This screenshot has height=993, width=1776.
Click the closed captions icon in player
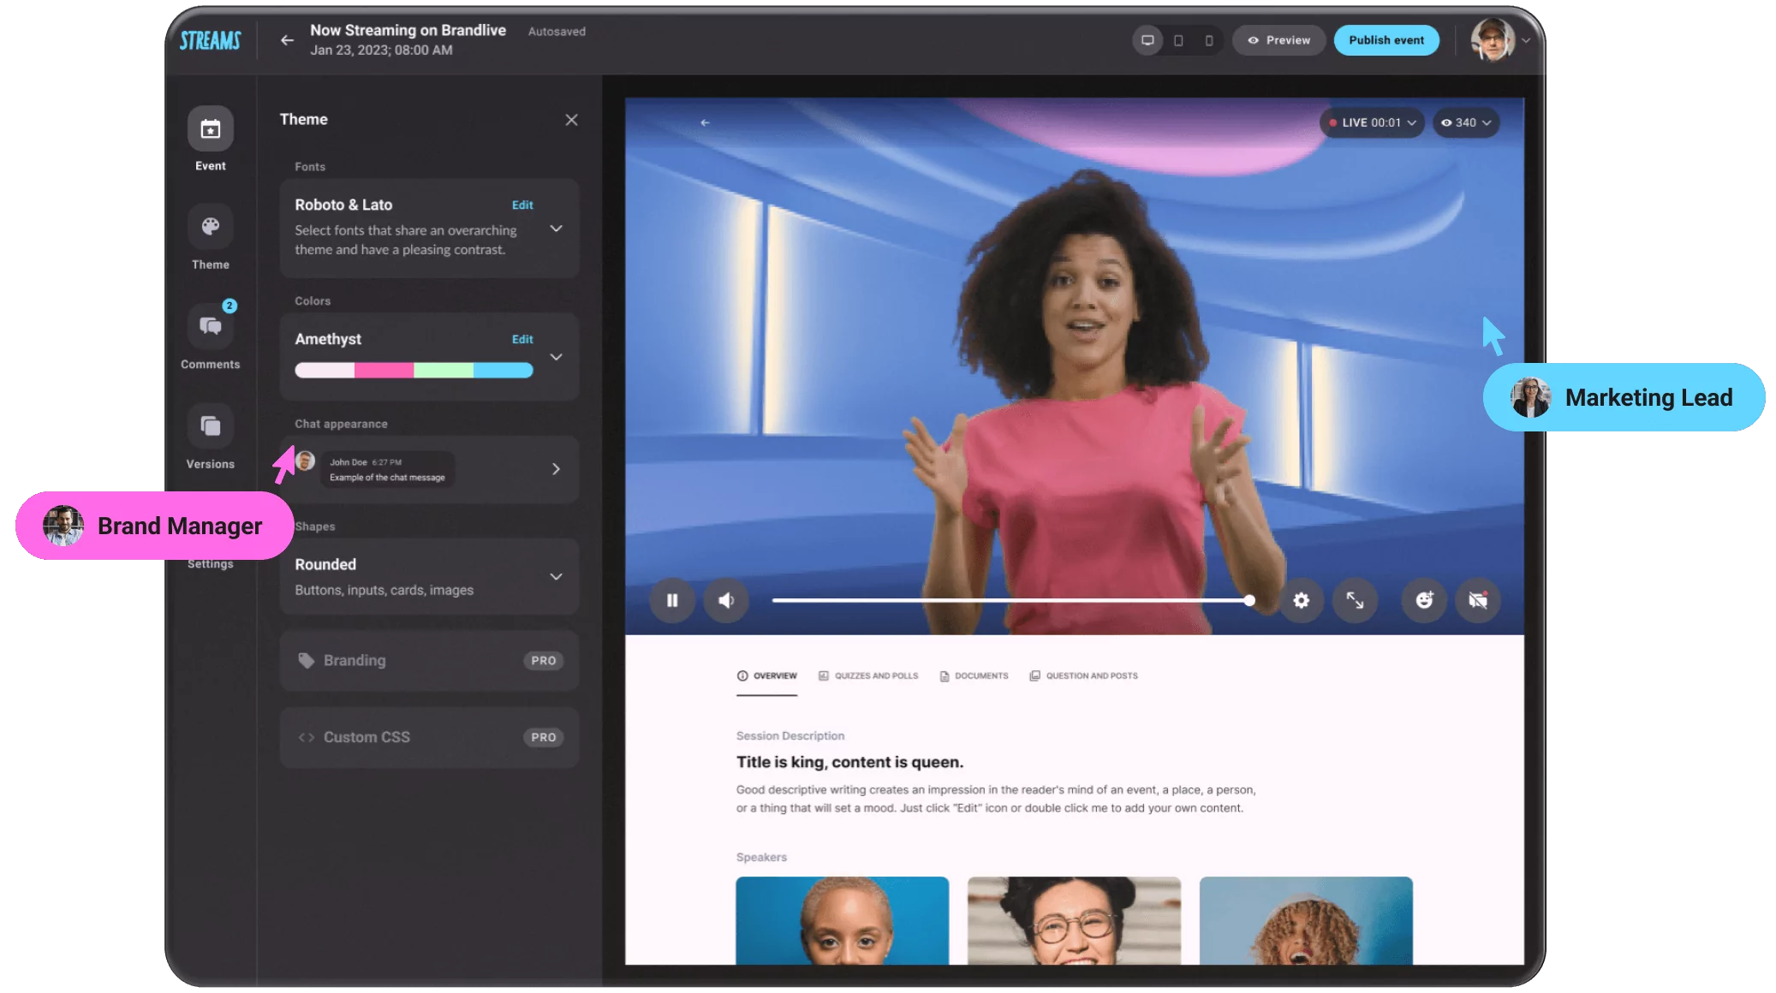(x=1478, y=600)
